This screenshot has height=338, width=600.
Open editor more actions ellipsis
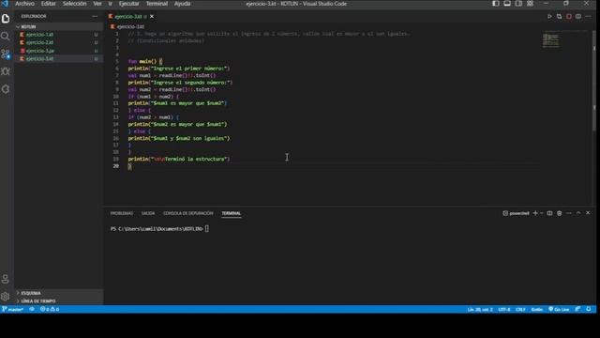coord(588,17)
